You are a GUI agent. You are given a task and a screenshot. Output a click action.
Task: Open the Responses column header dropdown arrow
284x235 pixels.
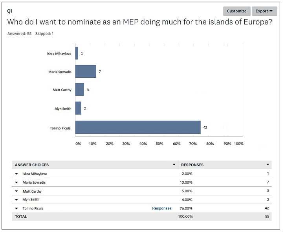click(268, 165)
